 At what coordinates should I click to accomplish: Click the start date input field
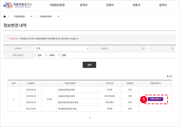click(131, 49)
